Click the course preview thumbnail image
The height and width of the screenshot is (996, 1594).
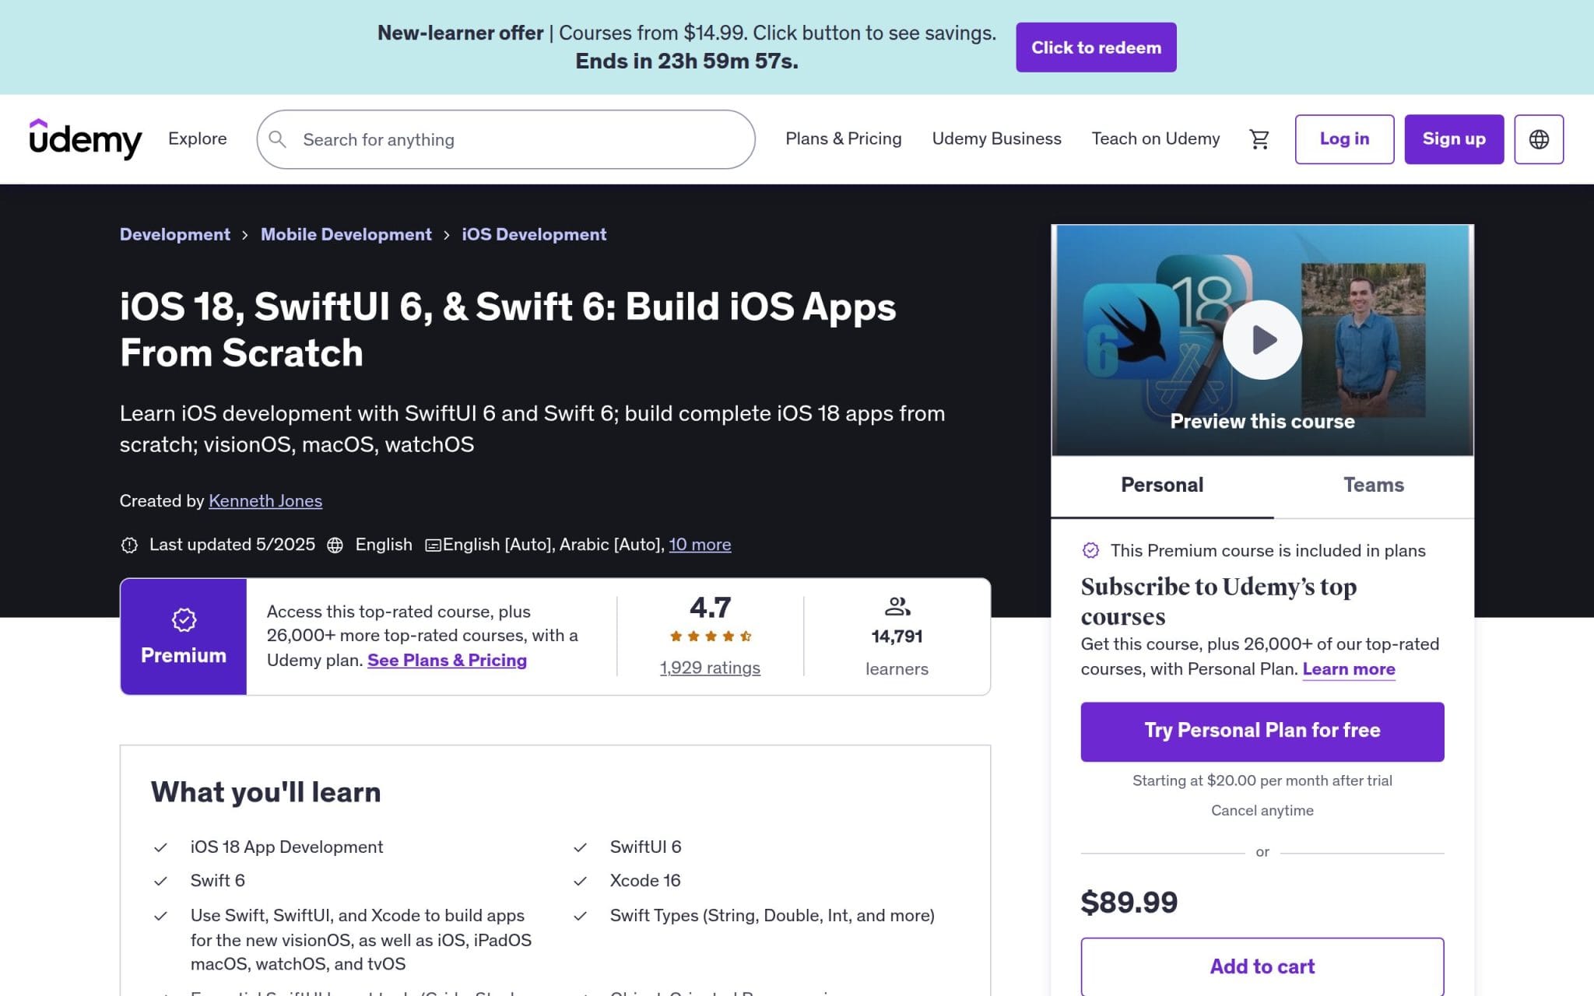point(1262,340)
